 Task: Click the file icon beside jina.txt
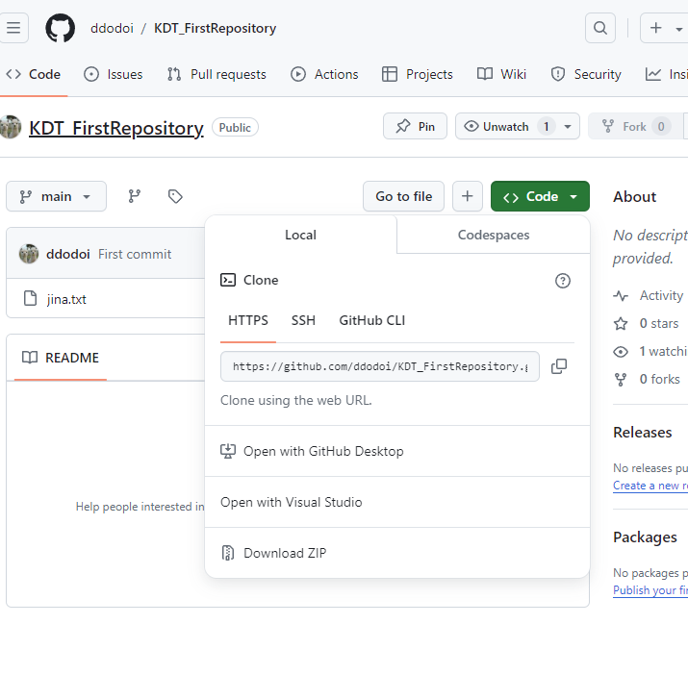pos(30,298)
